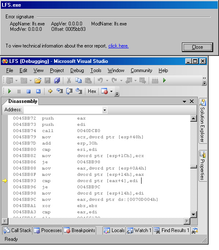
Task: Click the Stop Debugging square icon
Action: pos(28,91)
